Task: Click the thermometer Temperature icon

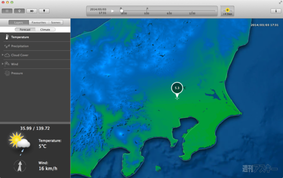Action: point(7,37)
